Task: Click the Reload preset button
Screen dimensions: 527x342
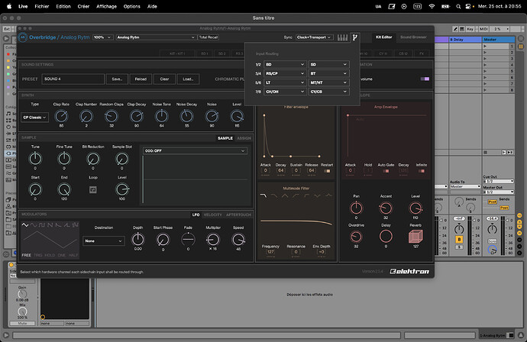Action: click(141, 79)
